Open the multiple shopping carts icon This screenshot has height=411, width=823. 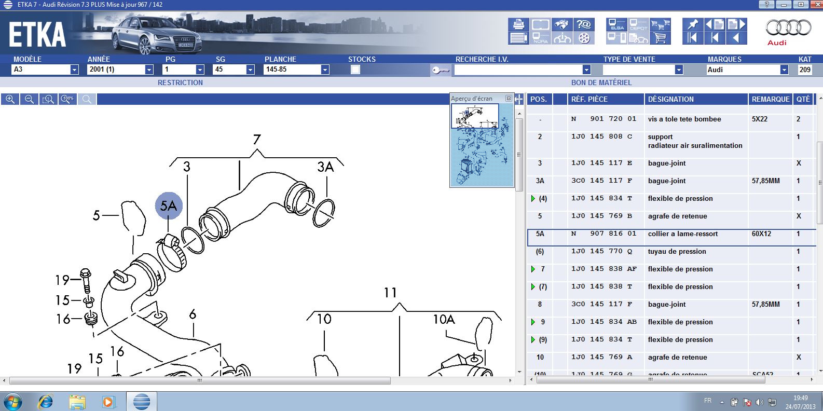click(x=660, y=24)
